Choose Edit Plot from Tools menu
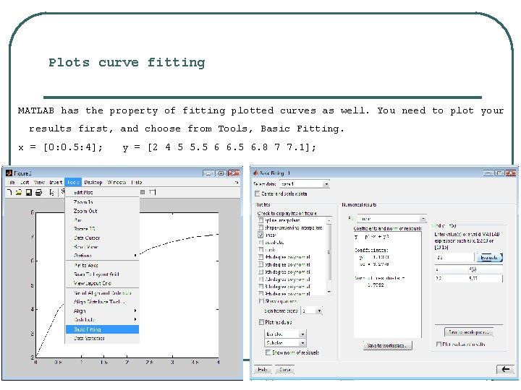 103,192
